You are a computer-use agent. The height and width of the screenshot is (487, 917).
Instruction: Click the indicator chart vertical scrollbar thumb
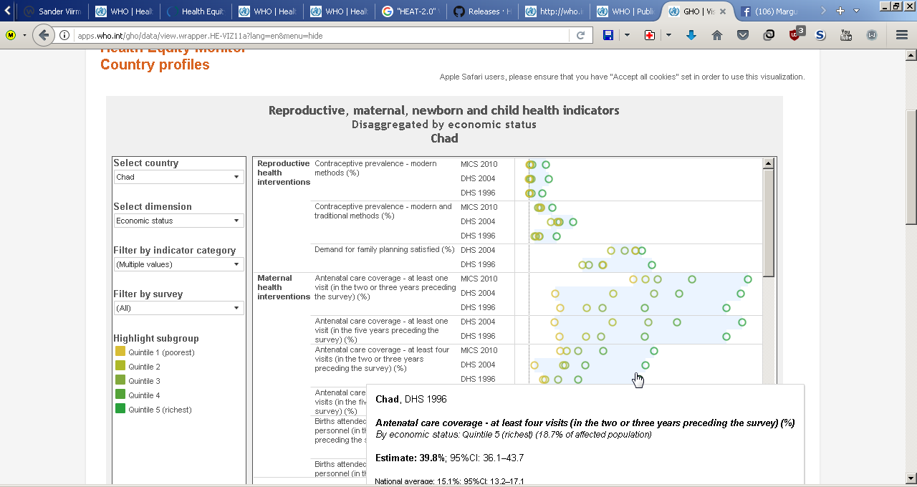click(x=769, y=223)
